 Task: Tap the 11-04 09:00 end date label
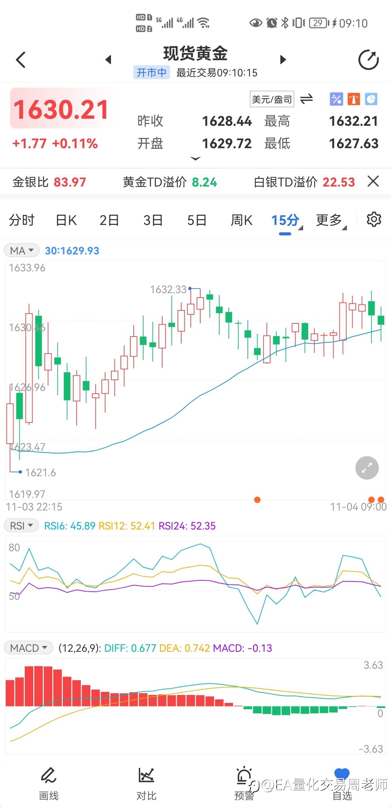[x=358, y=507]
